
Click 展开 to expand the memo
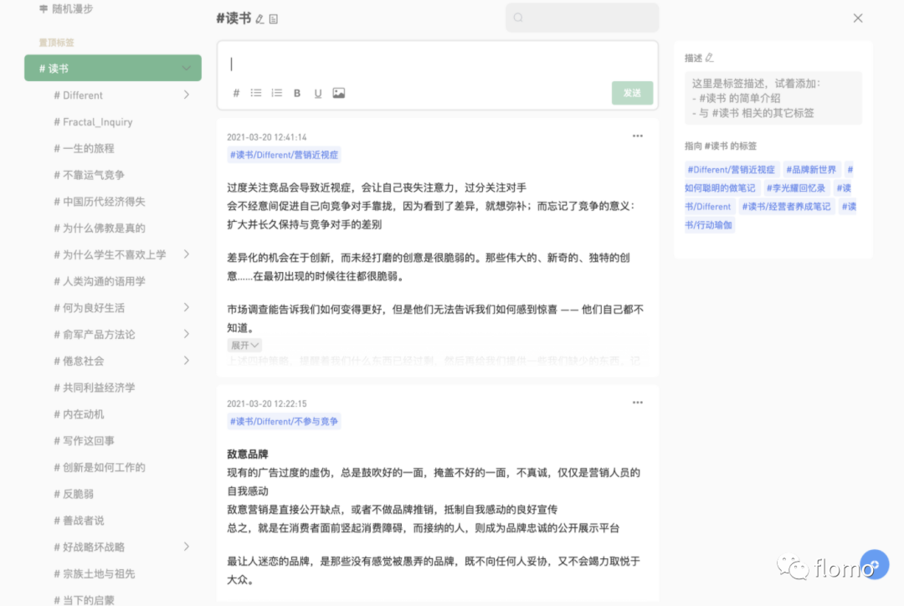coord(244,346)
